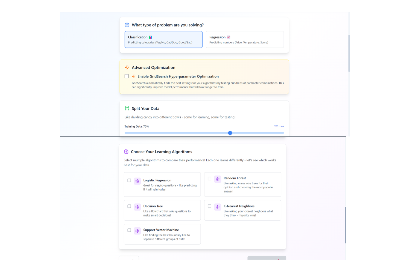Click the 'K-Nearest Neighbors' title text
The width and height of the screenshot is (410, 273).
point(239,206)
